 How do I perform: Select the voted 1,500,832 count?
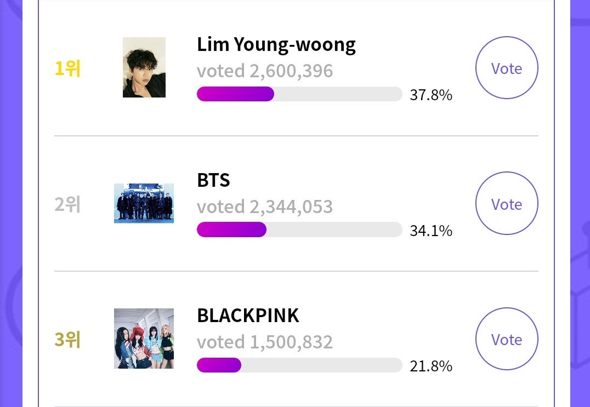pos(265,342)
